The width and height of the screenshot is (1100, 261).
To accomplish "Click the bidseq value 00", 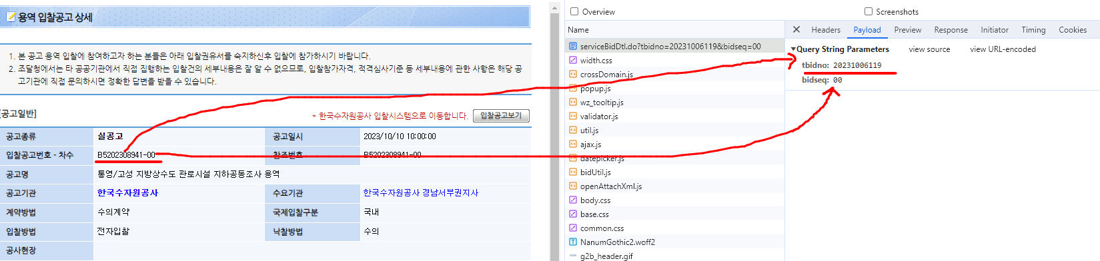I will coord(837,80).
